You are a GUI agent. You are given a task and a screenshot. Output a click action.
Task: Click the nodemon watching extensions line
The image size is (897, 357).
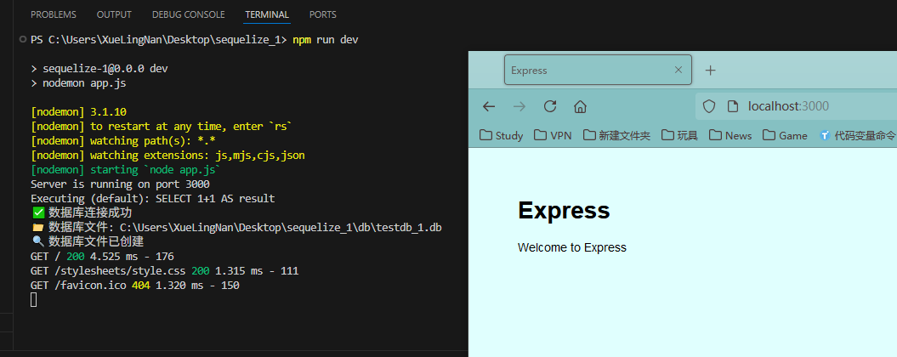click(167, 155)
